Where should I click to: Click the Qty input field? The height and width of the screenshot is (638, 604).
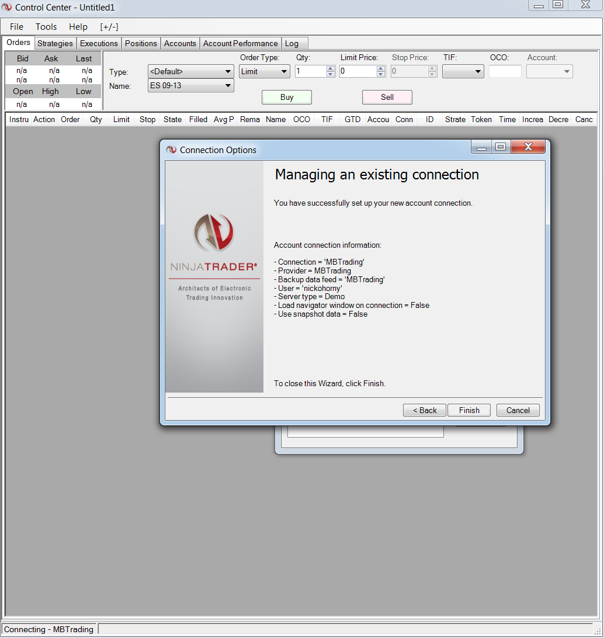coord(311,71)
